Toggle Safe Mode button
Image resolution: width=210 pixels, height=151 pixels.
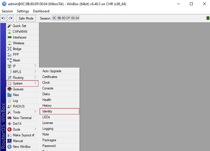26,18
